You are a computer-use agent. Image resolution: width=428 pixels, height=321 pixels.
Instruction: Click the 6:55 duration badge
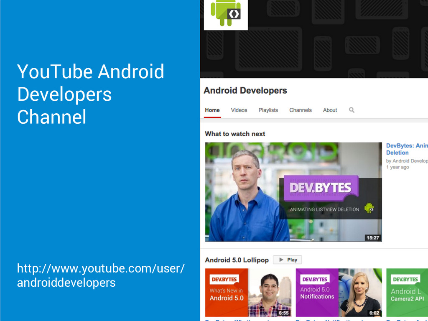tap(284, 313)
